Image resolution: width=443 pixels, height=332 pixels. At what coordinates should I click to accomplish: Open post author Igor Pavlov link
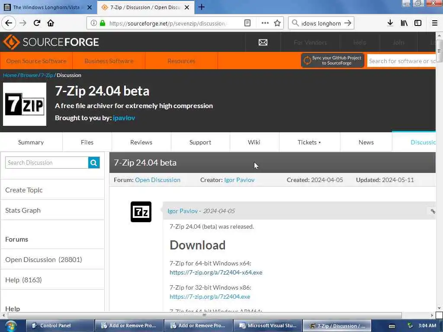183,211
